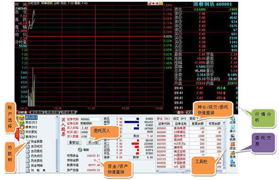279x180 pixels.
Task: Click the 证券名称 column header
Action: [x=180, y=123]
